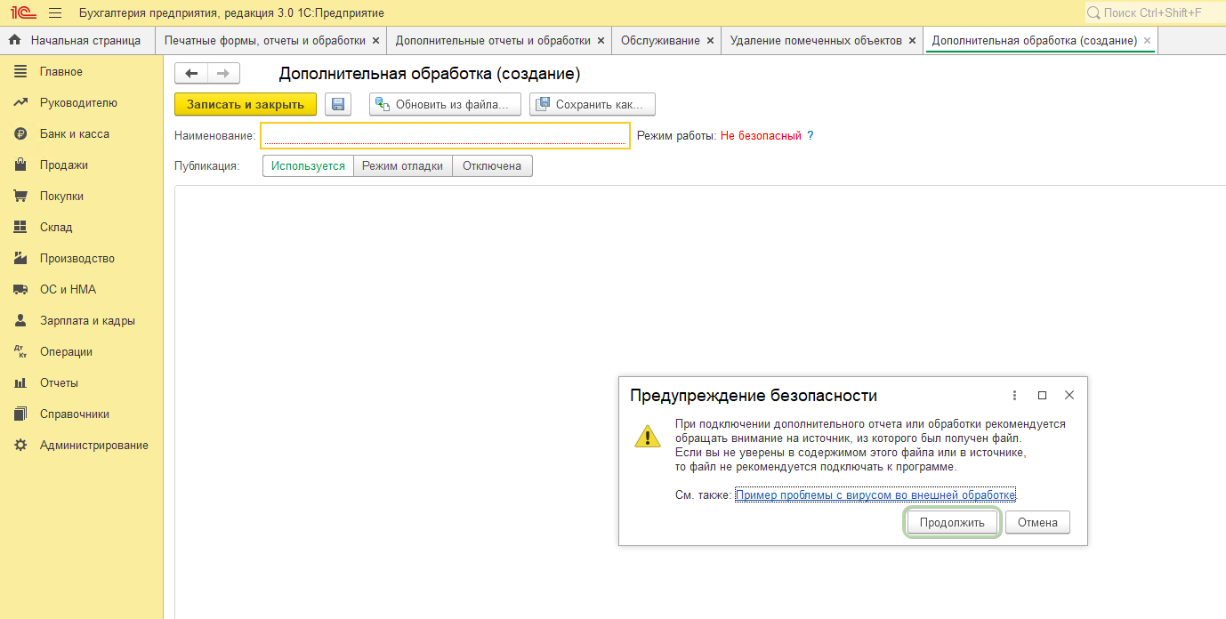This screenshot has height=619, width=1226.
Task: Go forward with the right arrow button
Action: tap(223, 74)
